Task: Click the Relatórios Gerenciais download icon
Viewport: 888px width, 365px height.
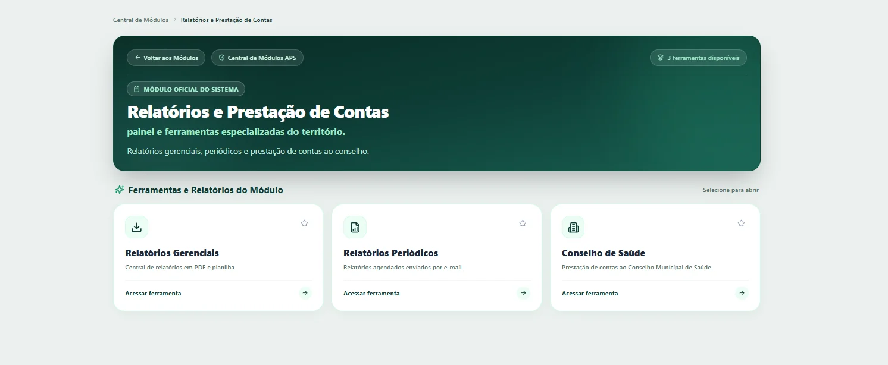Action: tap(136, 227)
